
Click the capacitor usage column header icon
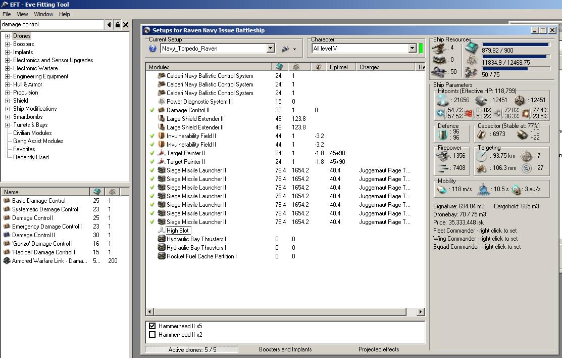coord(318,67)
